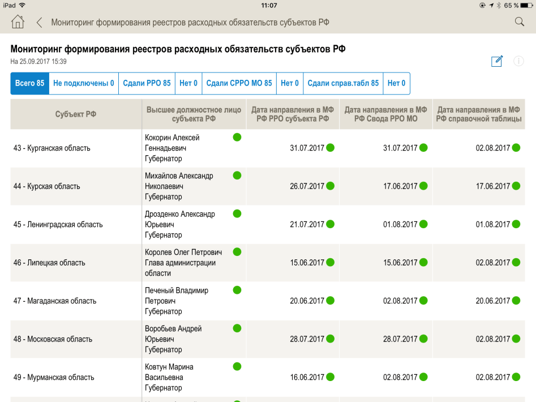Choose "Сдали СРРО МО 85" filter
536x402 pixels.
coord(239,83)
